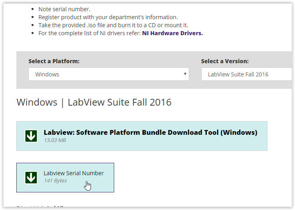This screenshot has height=210, width=295.
Task: Click the '13.03 MB' file size text
Action: coord(55,140)
